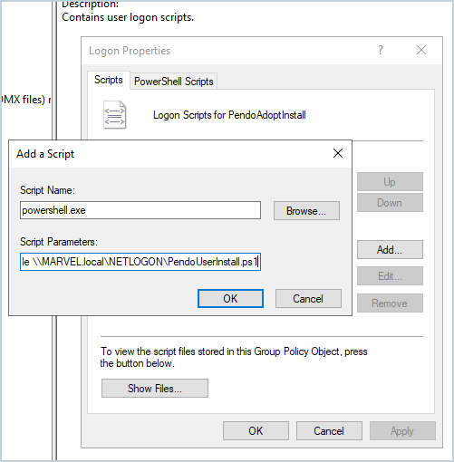Click the logon script document icon
Screen dimensions: 454x462
click(115, 115)
